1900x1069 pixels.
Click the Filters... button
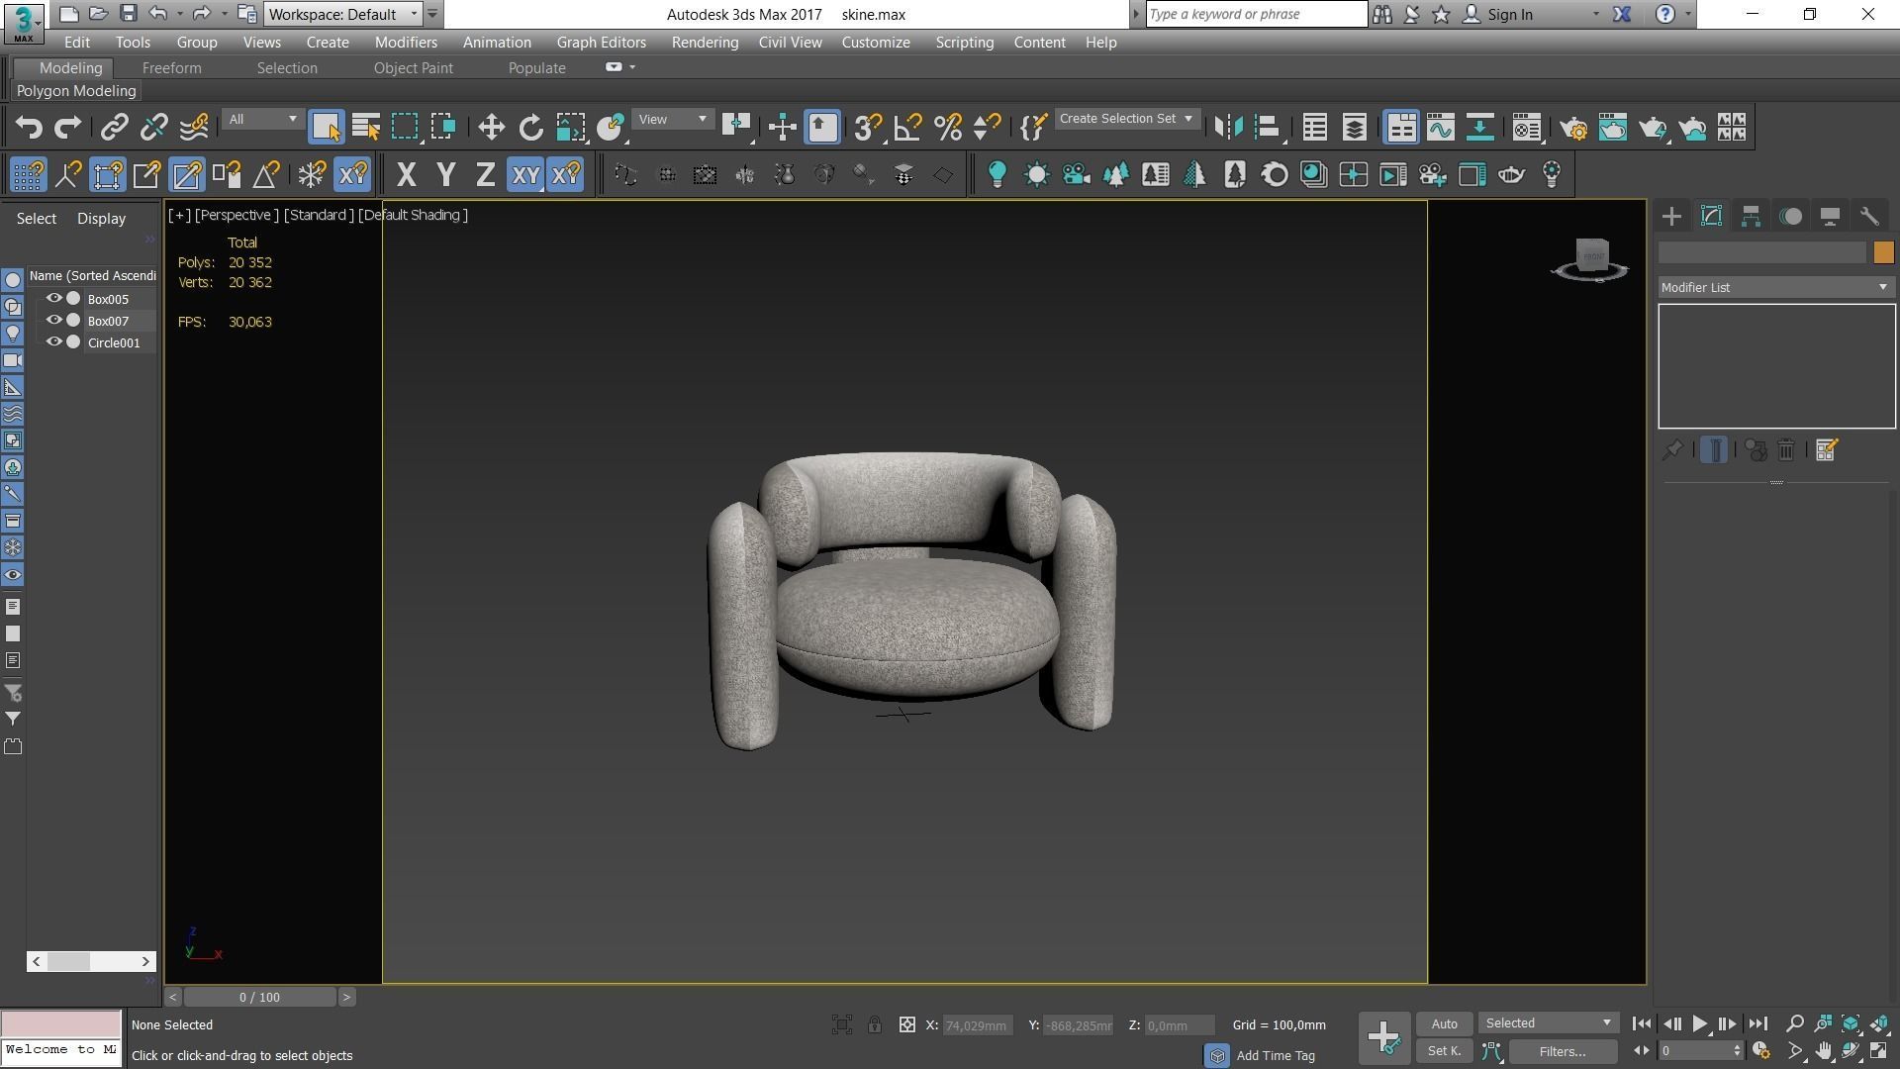(1563, 1051)
